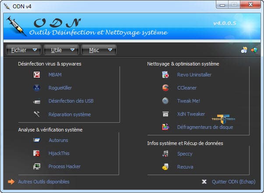Launch RogueKiller
Image resolution: width=264 pixels, height=193 pixels.
click(60, 88)
